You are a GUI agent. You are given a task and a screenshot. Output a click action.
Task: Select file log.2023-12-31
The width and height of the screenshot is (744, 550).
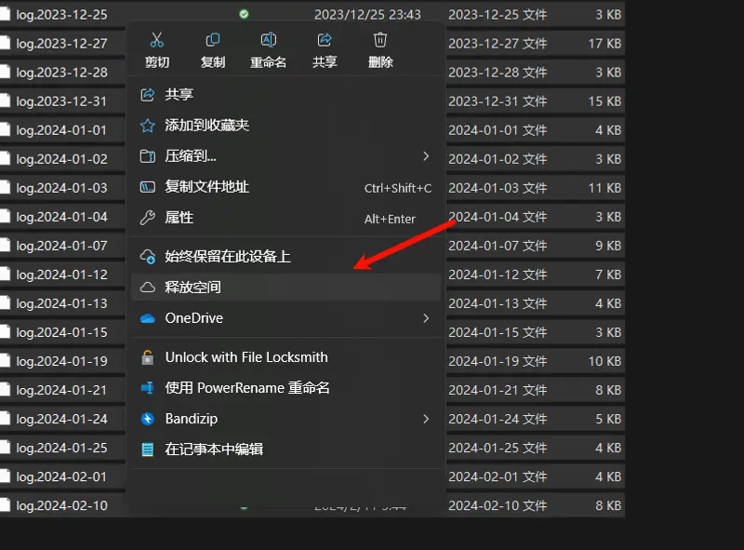[x=61, y=101]
